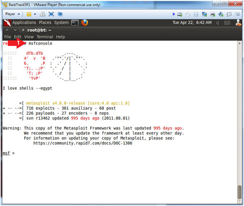Click the VMware Unity mode icon

(x=60, y=14)
